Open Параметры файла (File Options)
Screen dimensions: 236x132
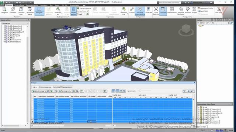tap(29, 11)
